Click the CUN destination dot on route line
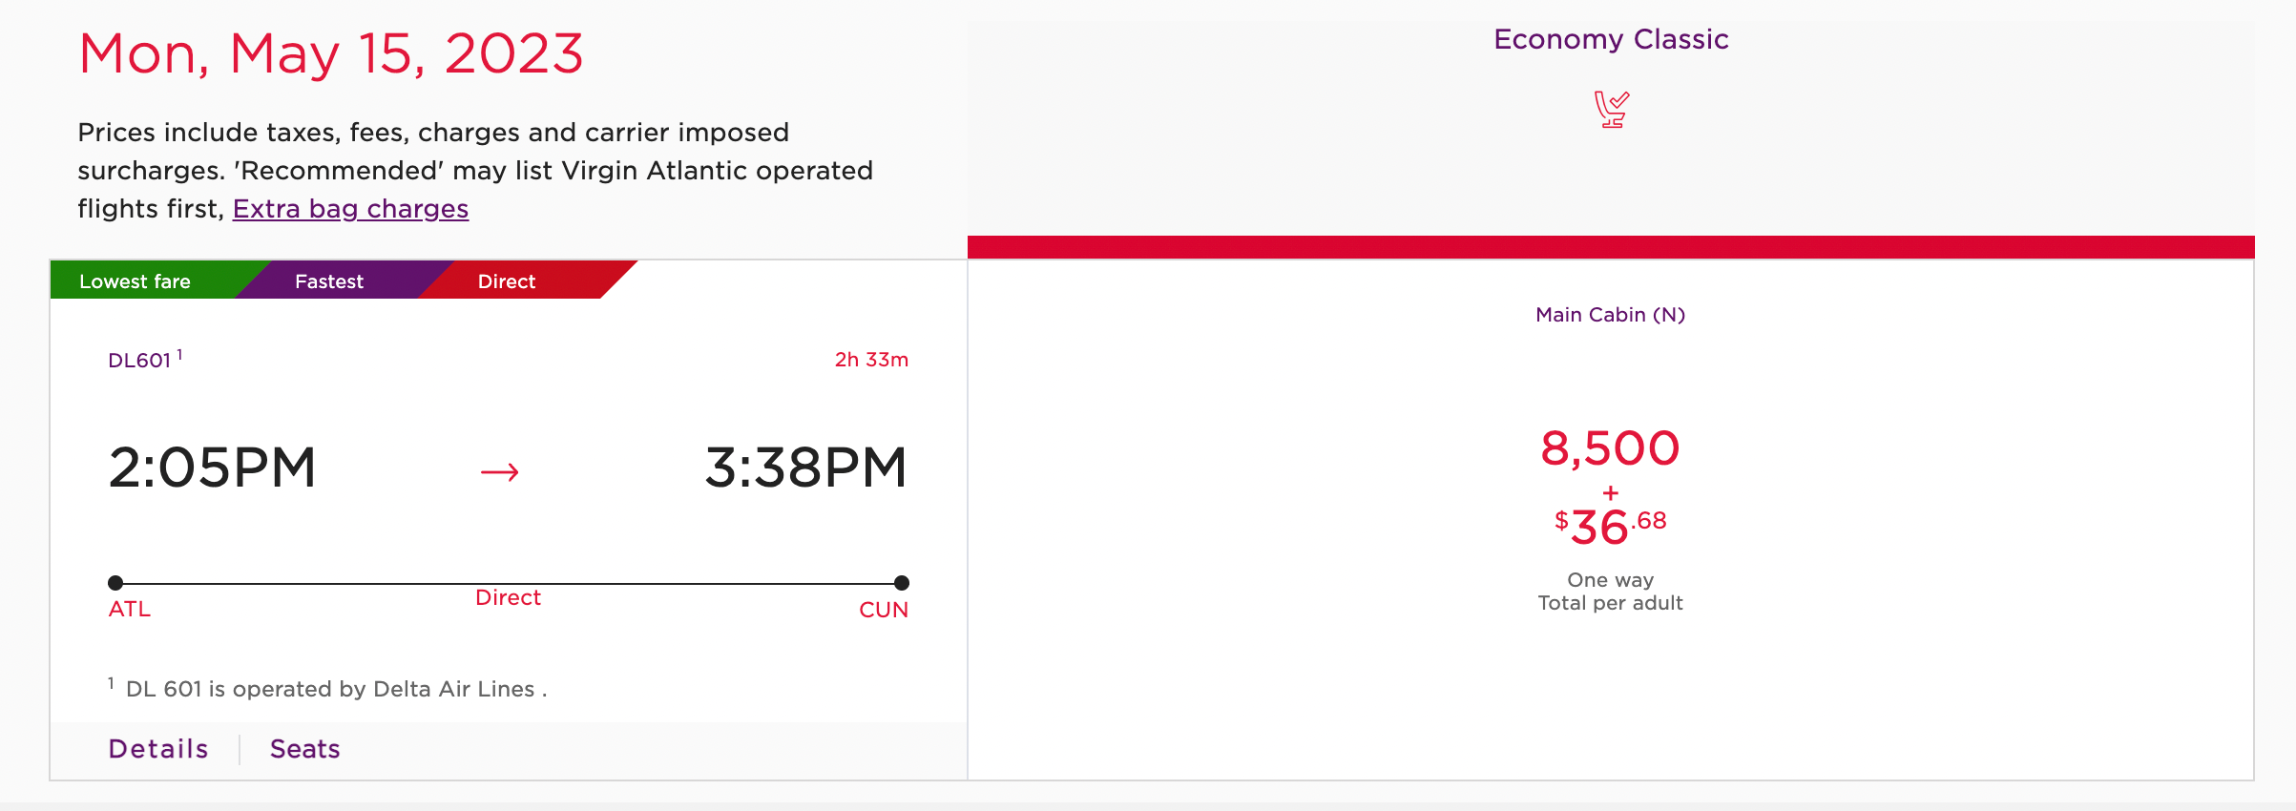 point(901,583)
